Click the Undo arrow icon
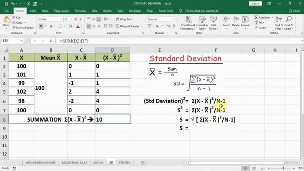Image resolution: width=304 pixels, height=171 pixels. coord(13,3)
